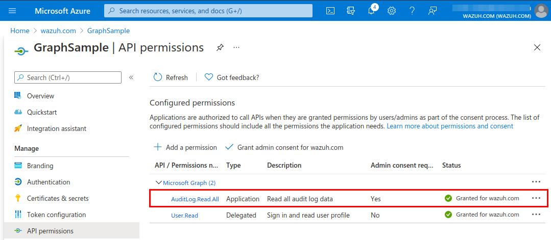
Task: Focus the left menu Search (Ctrl+/) box
Action: (x=68, y=77)
